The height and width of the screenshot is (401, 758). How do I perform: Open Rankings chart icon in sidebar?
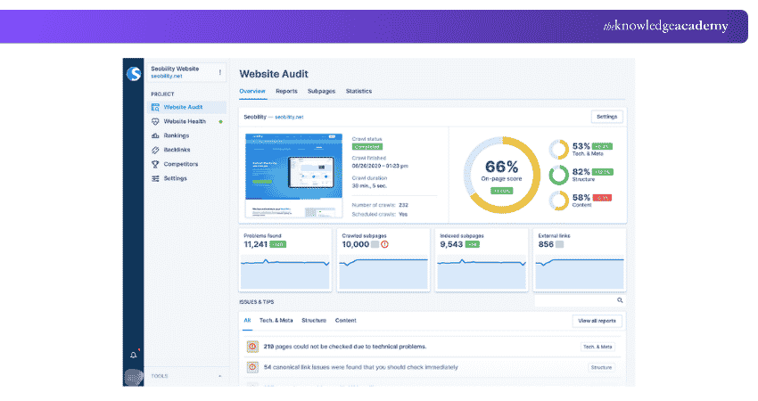coord(155,135)
